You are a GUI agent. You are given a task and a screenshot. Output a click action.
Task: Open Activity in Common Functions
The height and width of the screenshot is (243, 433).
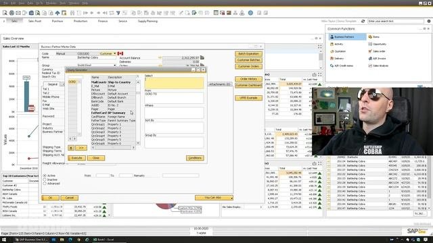pyautogui.click(x=336, y=44)
